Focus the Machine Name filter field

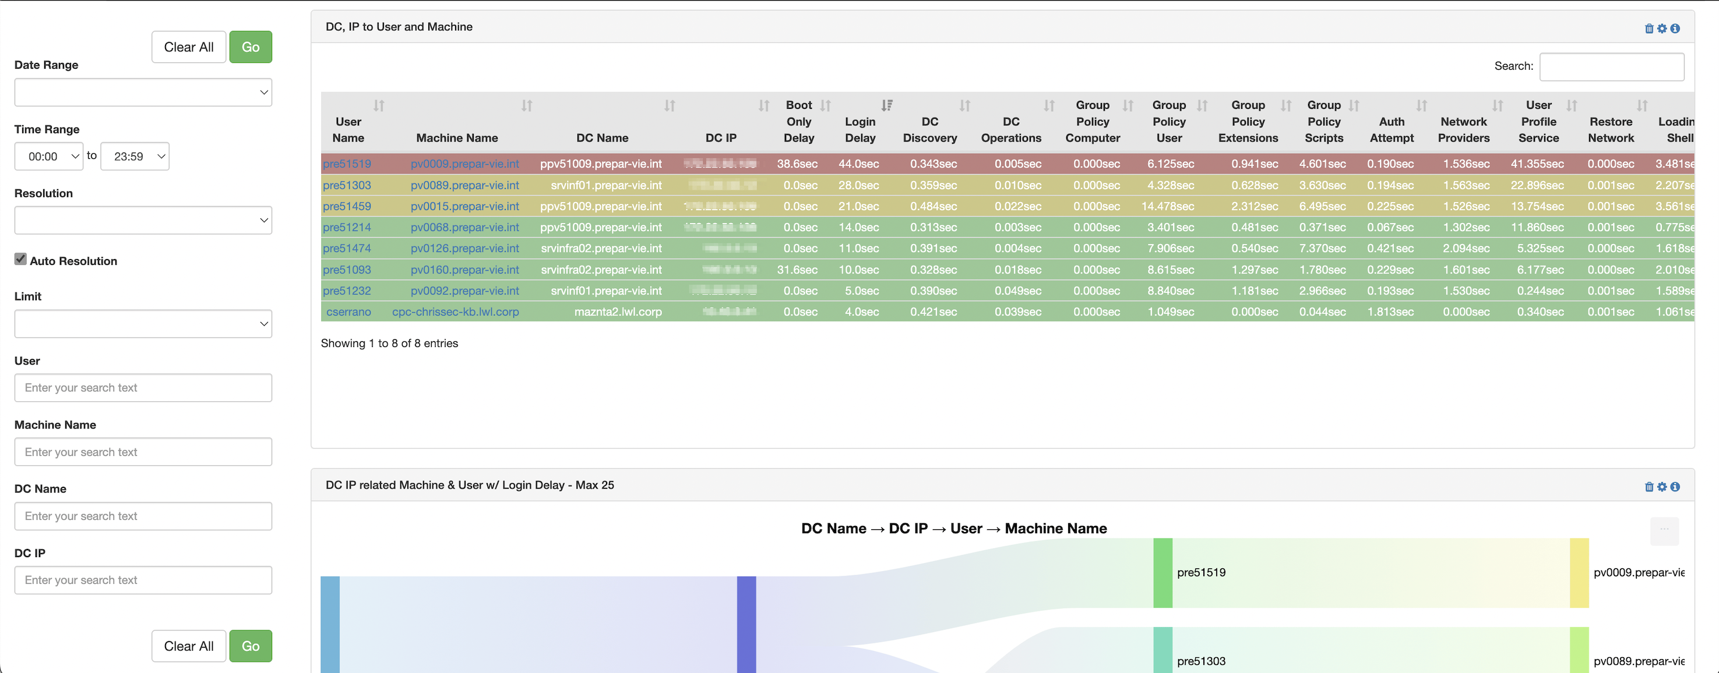[x=143, y=452]
